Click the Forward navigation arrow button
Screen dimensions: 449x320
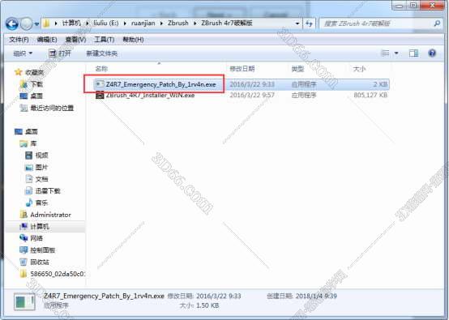tap(27, 23)
